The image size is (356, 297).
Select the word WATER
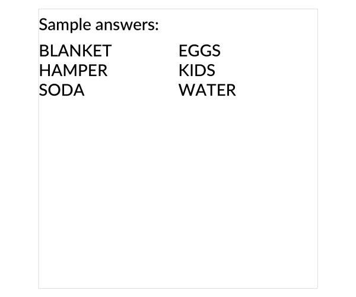(x=207, y=90)
